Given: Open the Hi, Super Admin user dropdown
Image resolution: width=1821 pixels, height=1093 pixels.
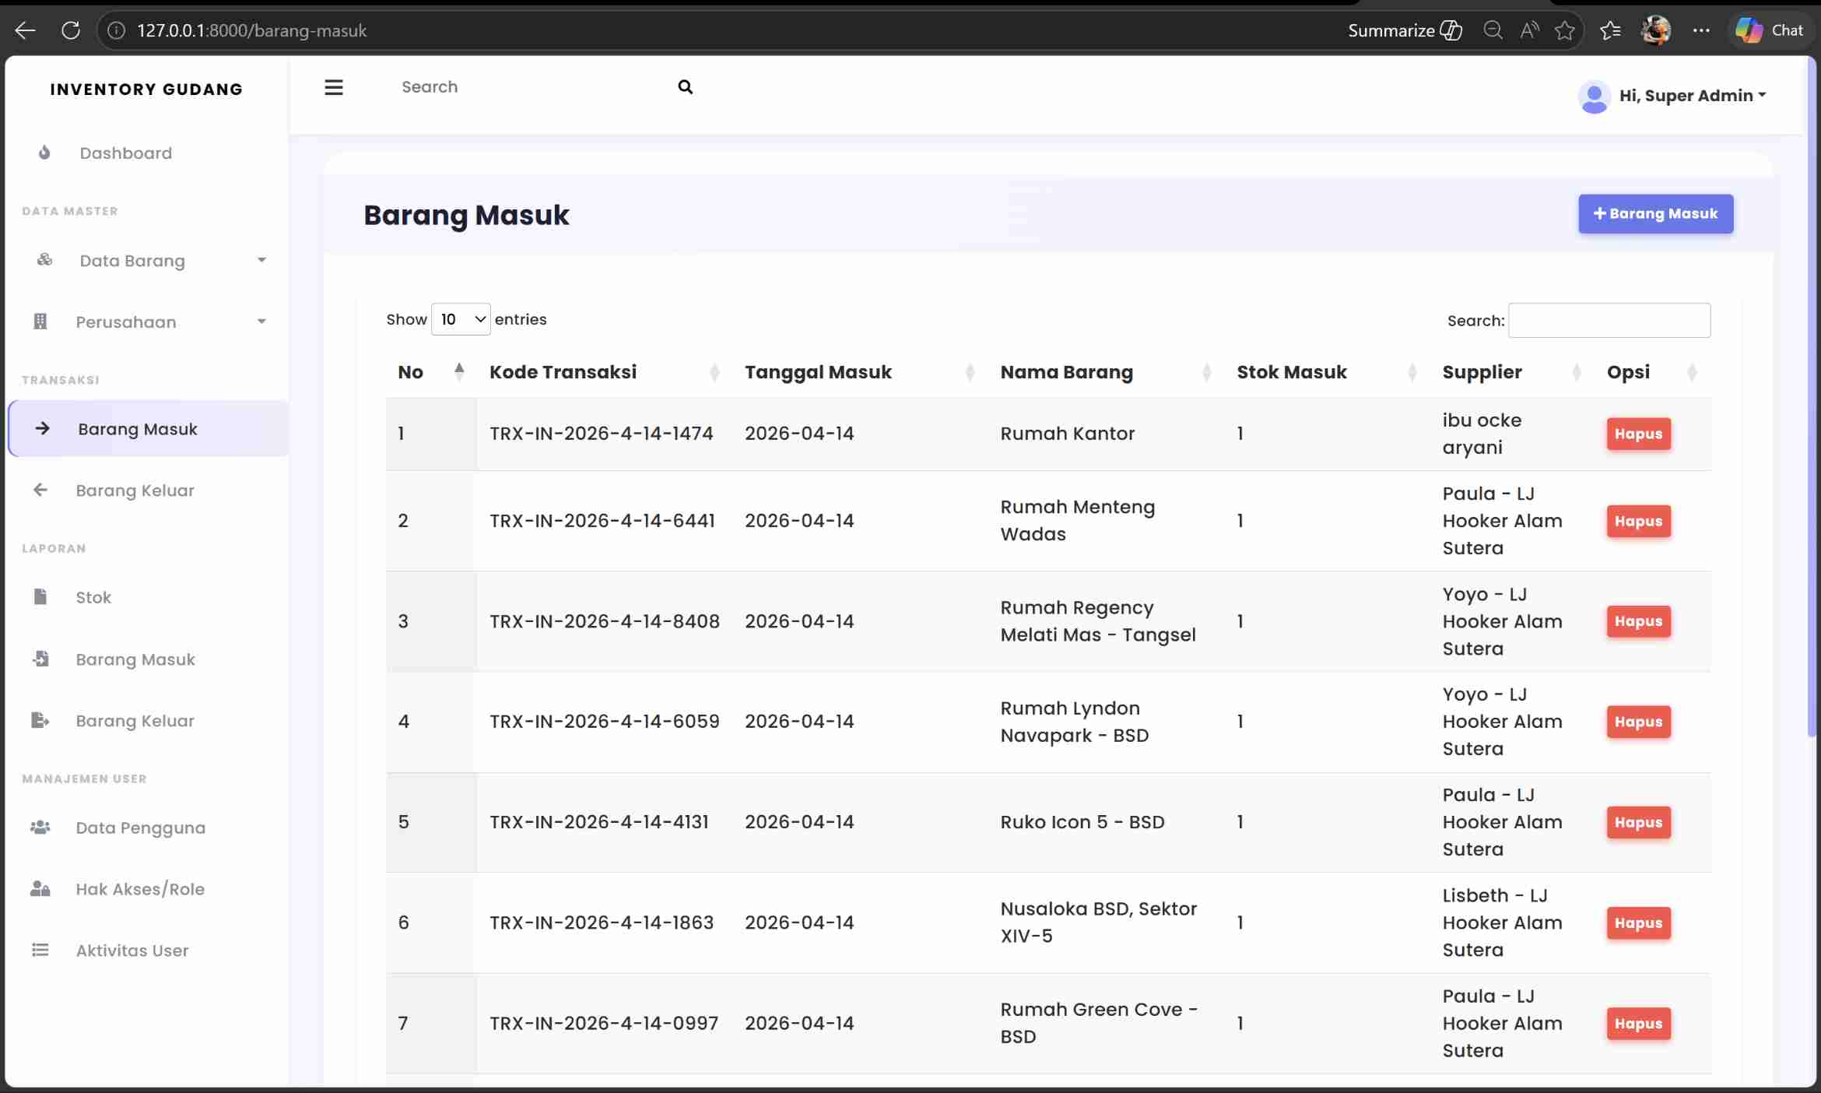Looking at the screenshot, I should click(1692, 96).
